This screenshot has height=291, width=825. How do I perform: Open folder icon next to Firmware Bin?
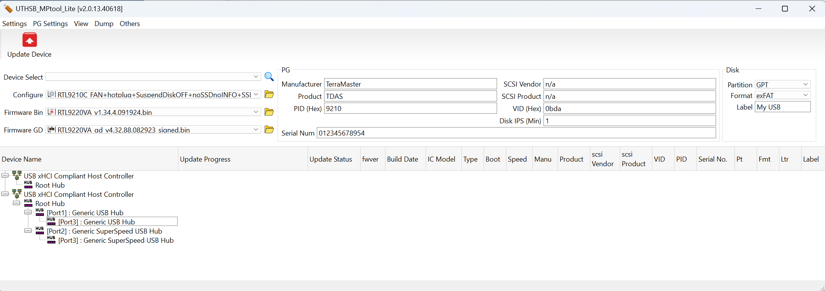[x=269, y=112]
